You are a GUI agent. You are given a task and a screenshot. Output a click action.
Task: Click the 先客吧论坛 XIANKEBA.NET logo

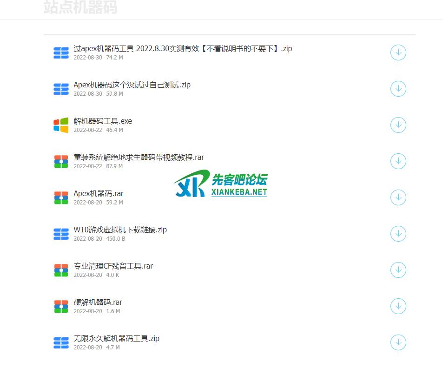point(221,184)
